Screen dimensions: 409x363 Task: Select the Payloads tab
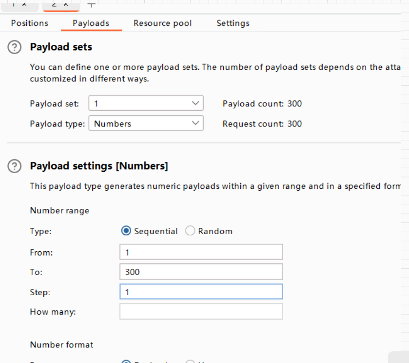(91, 23)
